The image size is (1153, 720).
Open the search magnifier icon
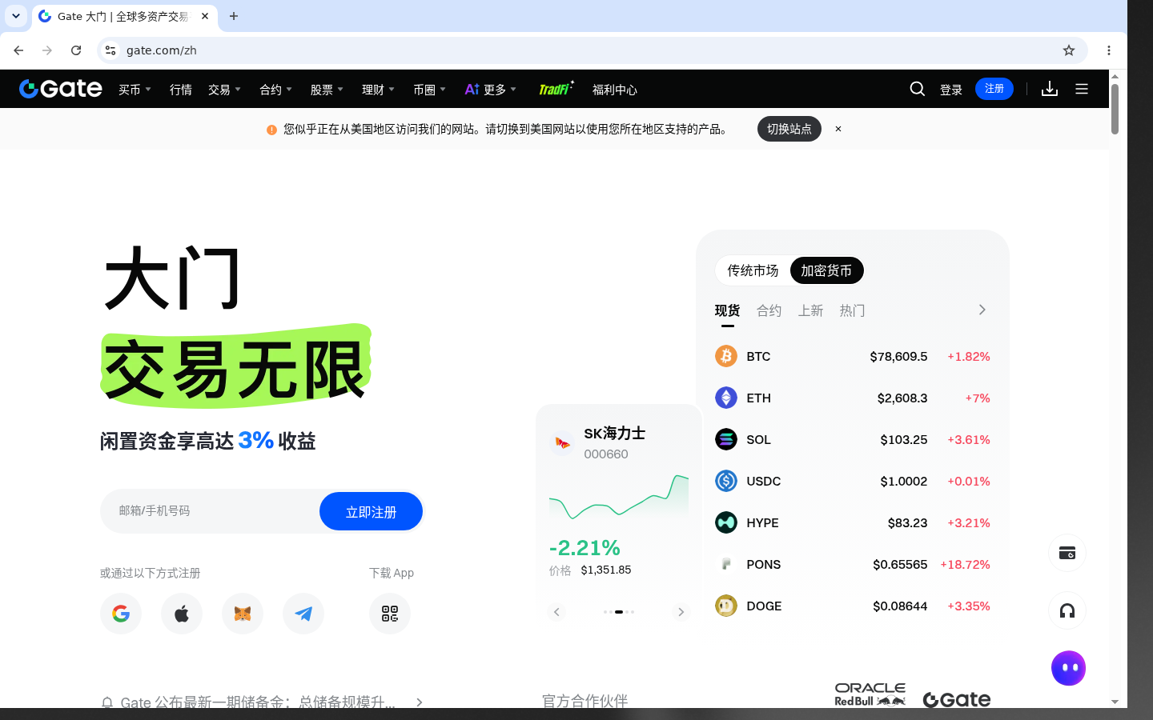918,89
